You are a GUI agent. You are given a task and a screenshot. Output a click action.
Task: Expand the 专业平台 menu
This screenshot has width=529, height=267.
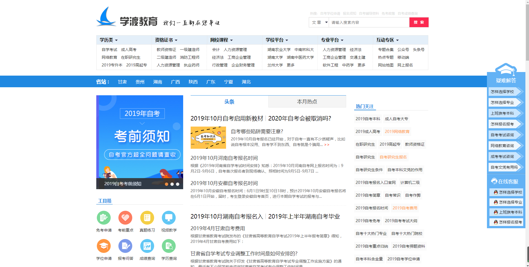click(332, 40)
